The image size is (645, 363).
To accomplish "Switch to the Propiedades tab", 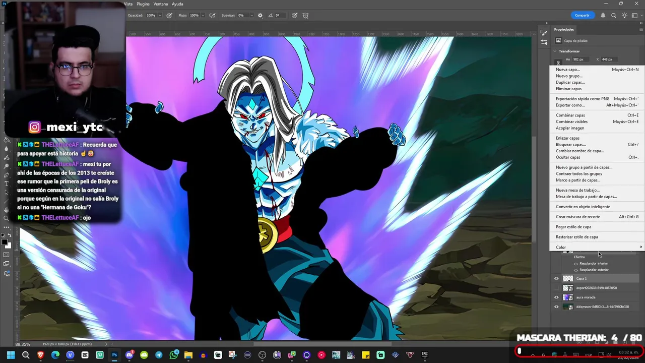I will tap(564, 29).
